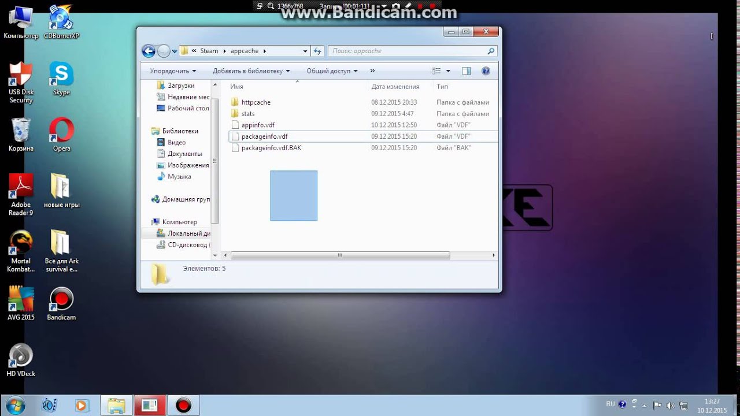Open Недавние места in the navigation pane
Screen dimensions: 740x416
(183, 97)
